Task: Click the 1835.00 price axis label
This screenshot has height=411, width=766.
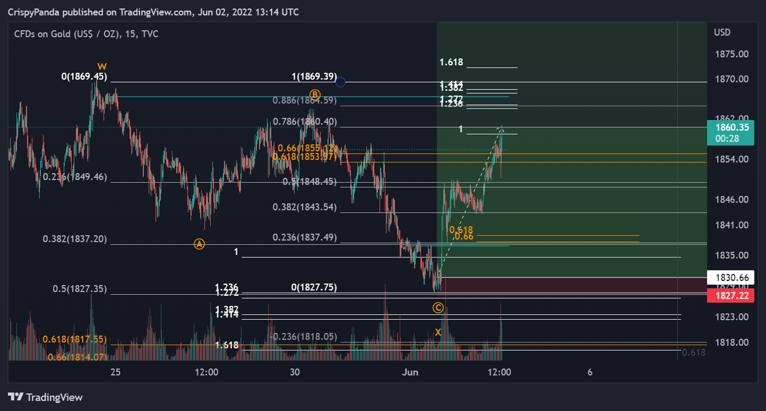Action: coord(731,255)
